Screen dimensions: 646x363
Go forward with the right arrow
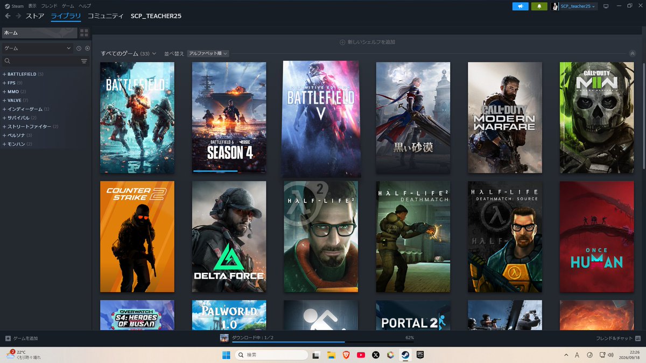pos(19,16)
